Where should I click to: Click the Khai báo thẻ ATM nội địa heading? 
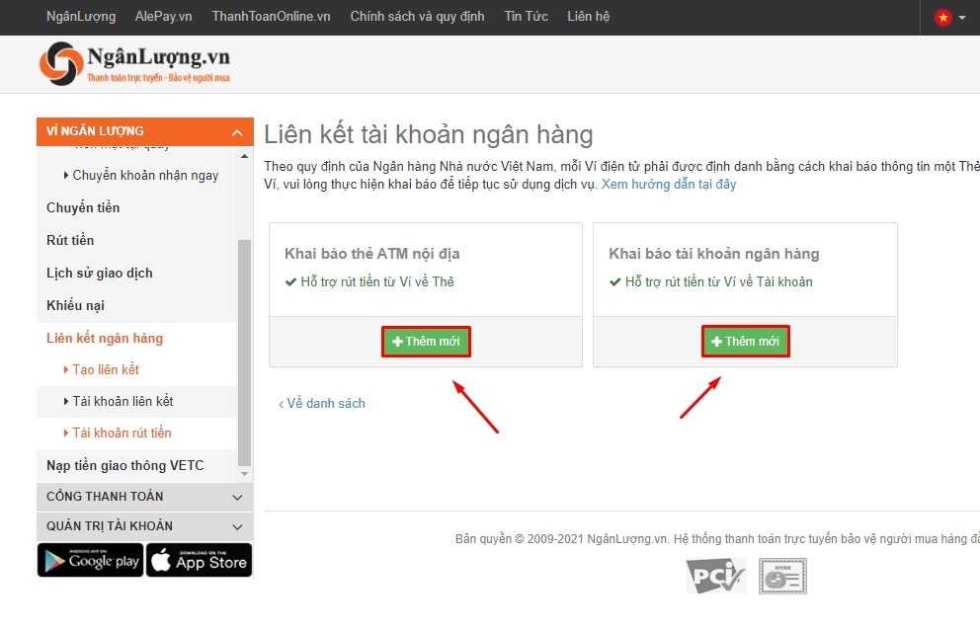[371, 254]
